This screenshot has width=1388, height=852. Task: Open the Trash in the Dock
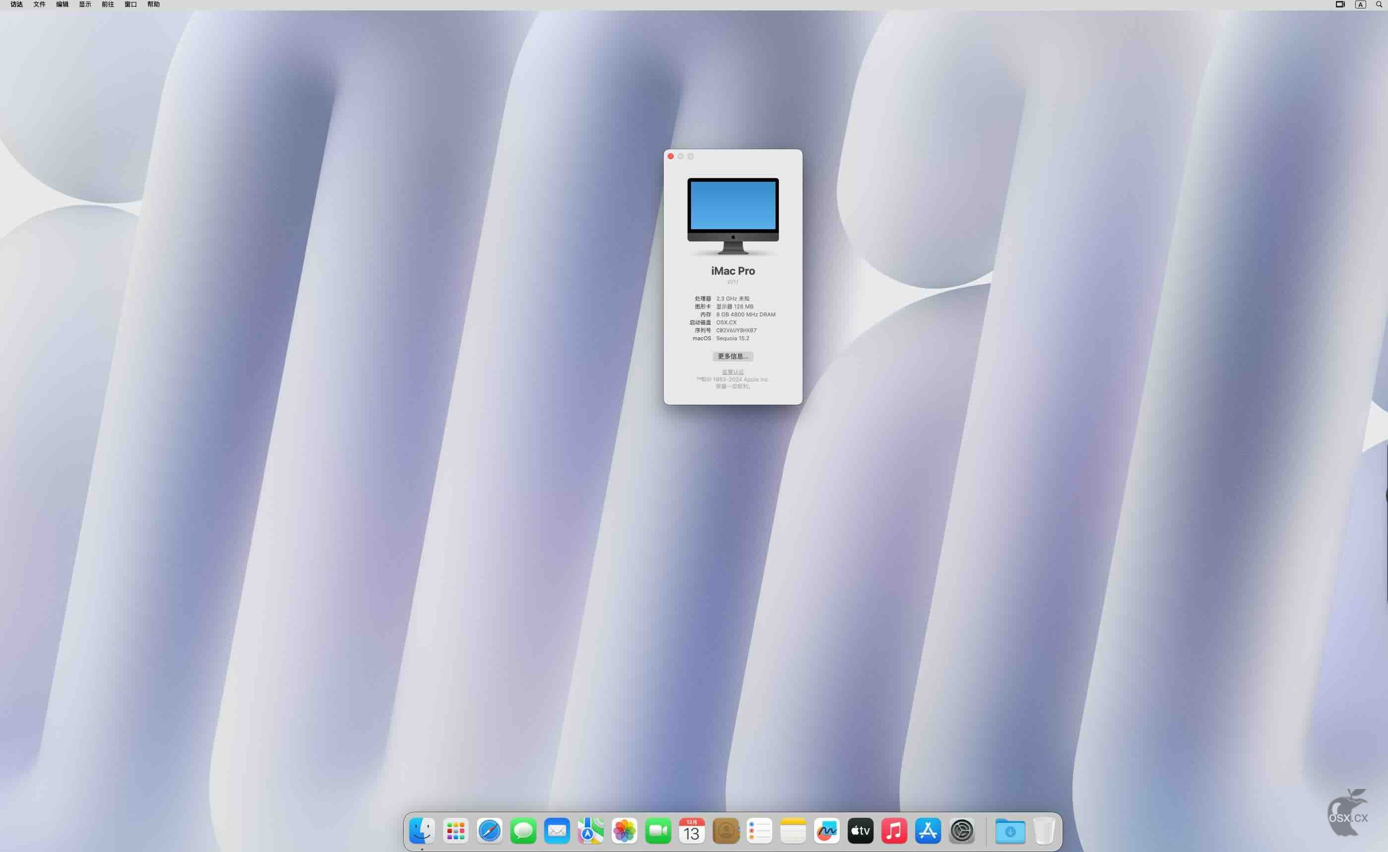[1044, 831]
